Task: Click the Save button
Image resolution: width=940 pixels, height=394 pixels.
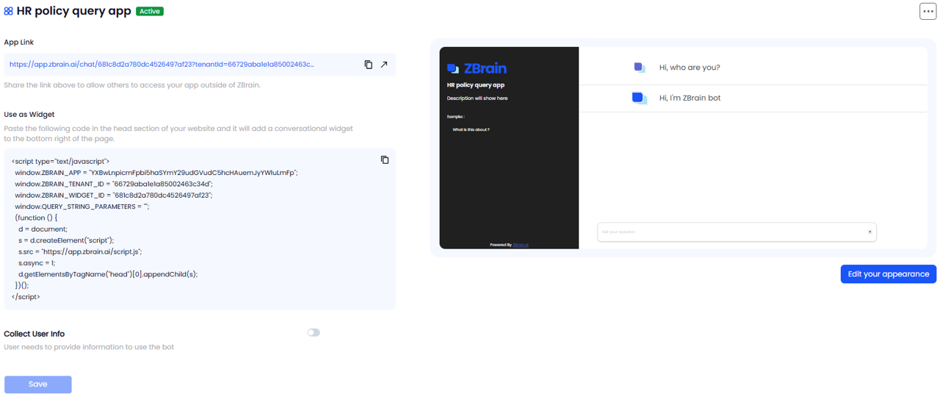Action: pos(38,384)
